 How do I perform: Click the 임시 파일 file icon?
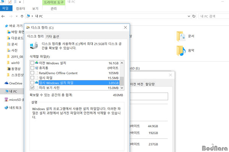click(37, 78)
